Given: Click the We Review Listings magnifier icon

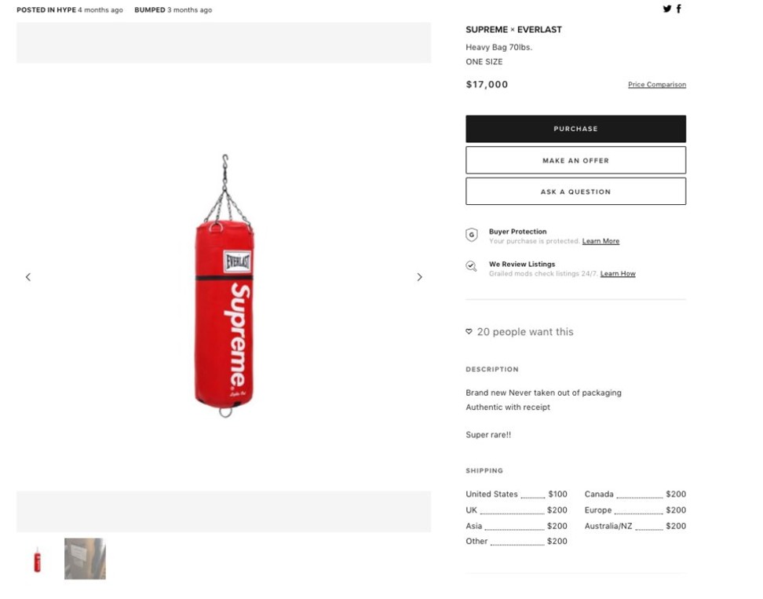Looking at the screenshot, I should (471, 266).
